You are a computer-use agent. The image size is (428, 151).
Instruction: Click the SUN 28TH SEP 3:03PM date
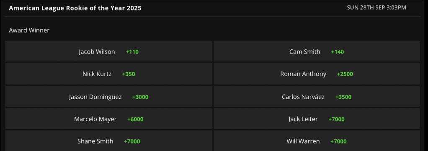click(376, 8)
